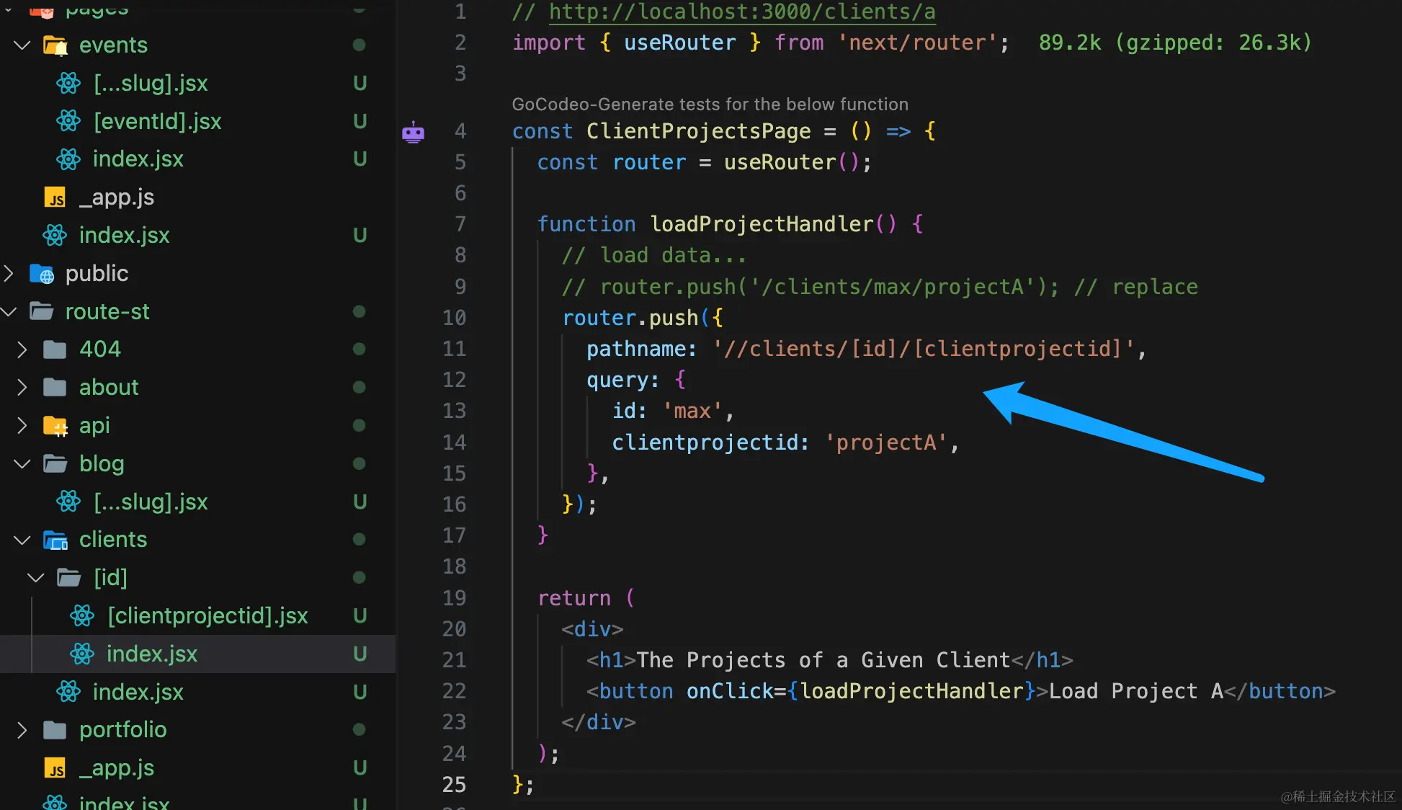
Task: Open [clientprojectid].jsx file
Action: pos(207,615)
